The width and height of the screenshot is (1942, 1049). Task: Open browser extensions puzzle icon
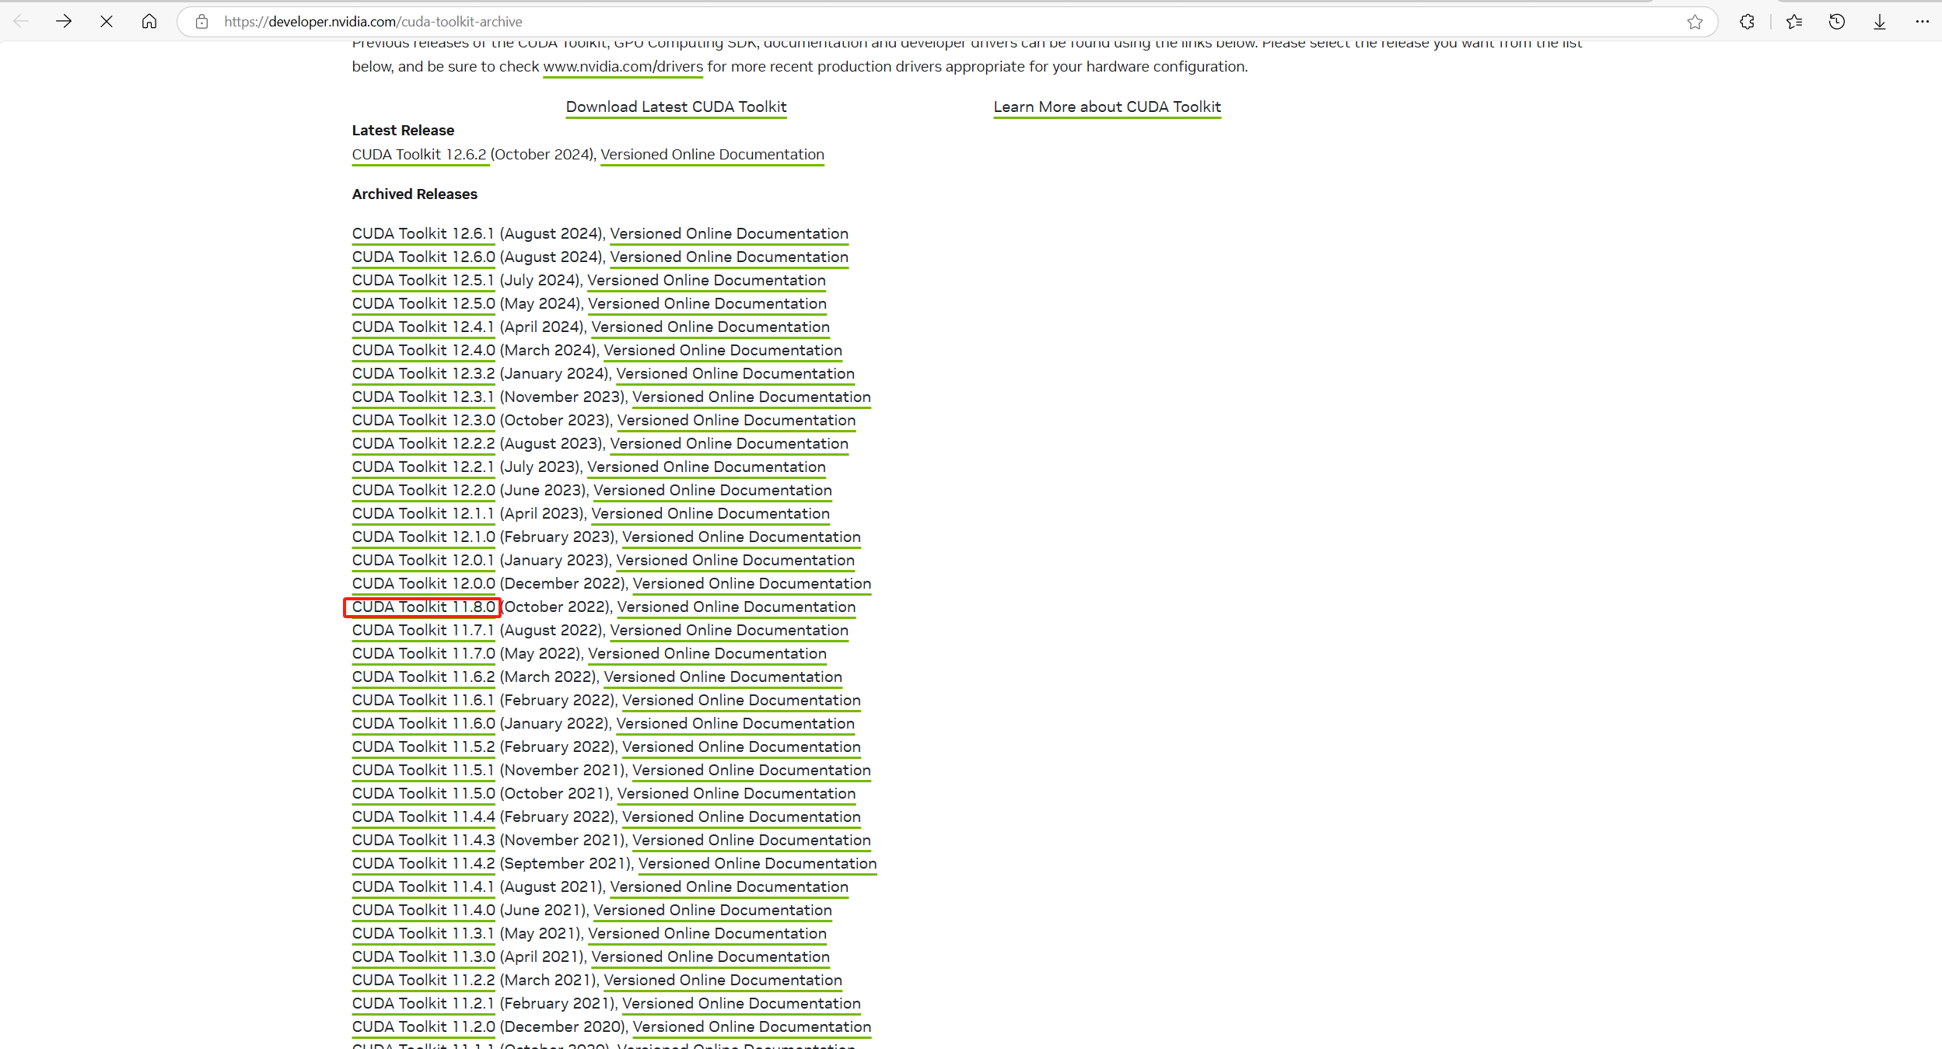tap(1747, 22)
